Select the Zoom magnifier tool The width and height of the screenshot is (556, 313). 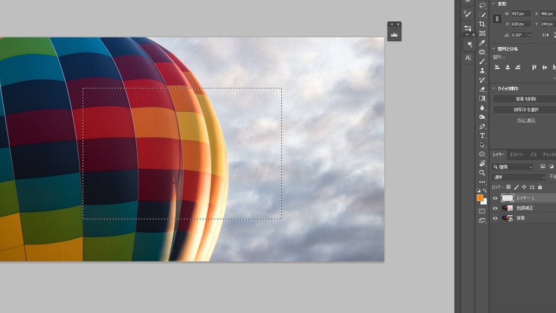coord(482,172)
